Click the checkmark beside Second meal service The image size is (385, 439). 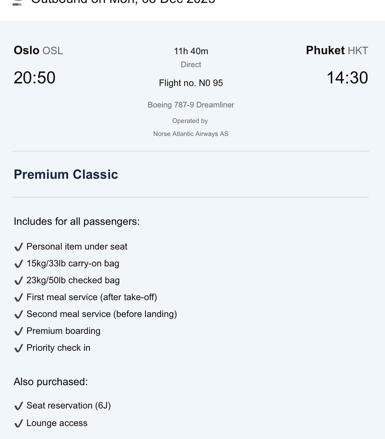pyautogui.click(x=18, y=314)
